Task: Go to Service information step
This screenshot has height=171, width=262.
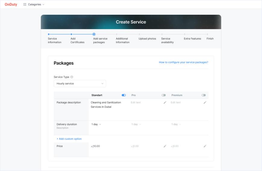Action: [55, 40]
